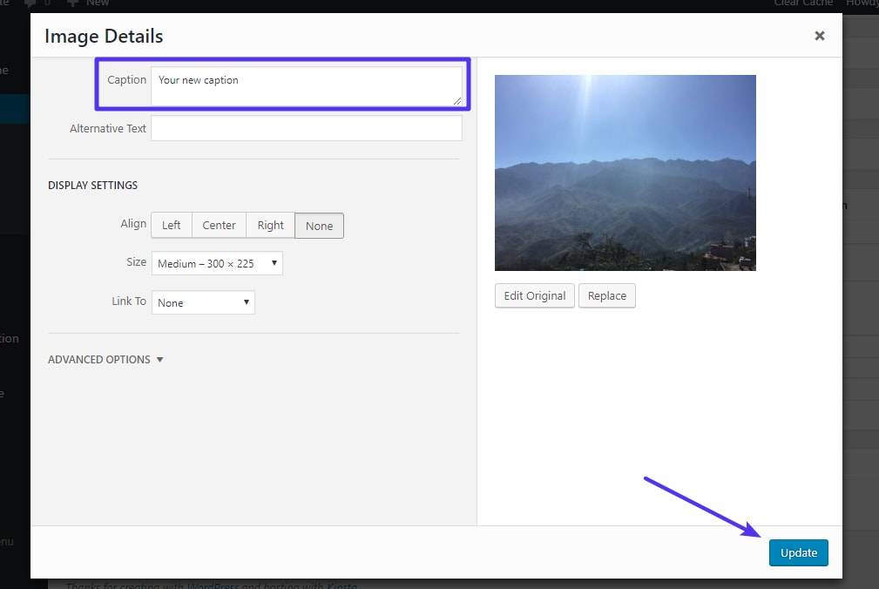This screenshot has height=589, width=879.
Task: Click the Replace image button
Action: pyautogui.click(x=606, y=295)
